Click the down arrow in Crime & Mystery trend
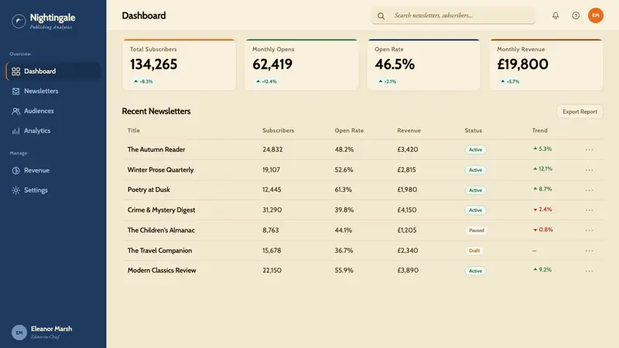Viewport: 619px width, 348px height. tap(535, 210)
